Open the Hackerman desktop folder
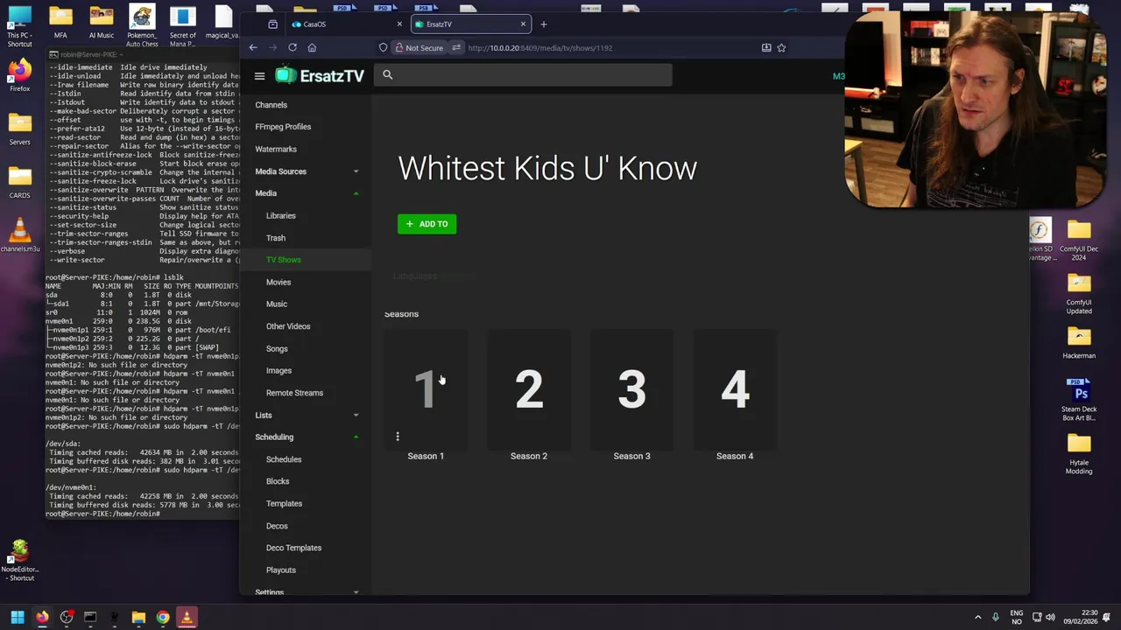The height and width of the screenshot is (630, 1121). pos(1079,342)
